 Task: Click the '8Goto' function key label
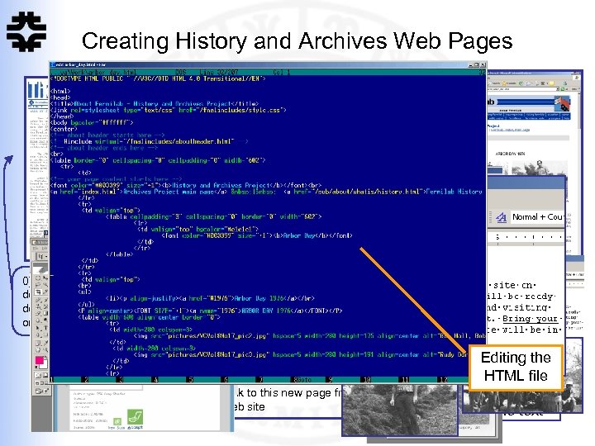302,380
